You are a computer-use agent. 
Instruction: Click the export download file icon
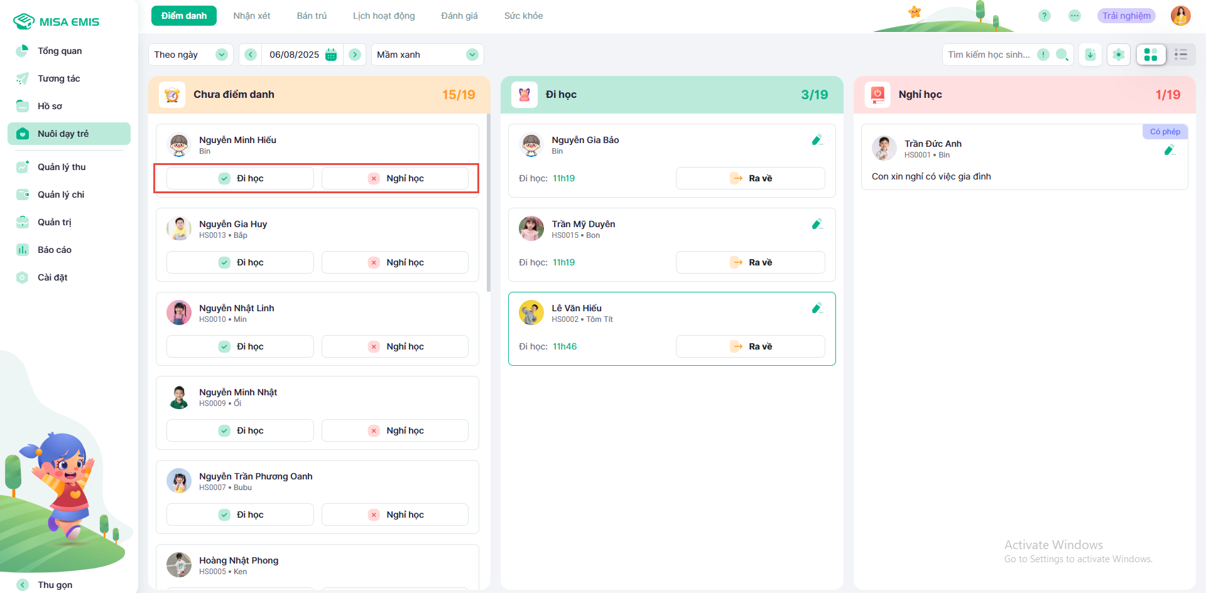pos(1090,55)
